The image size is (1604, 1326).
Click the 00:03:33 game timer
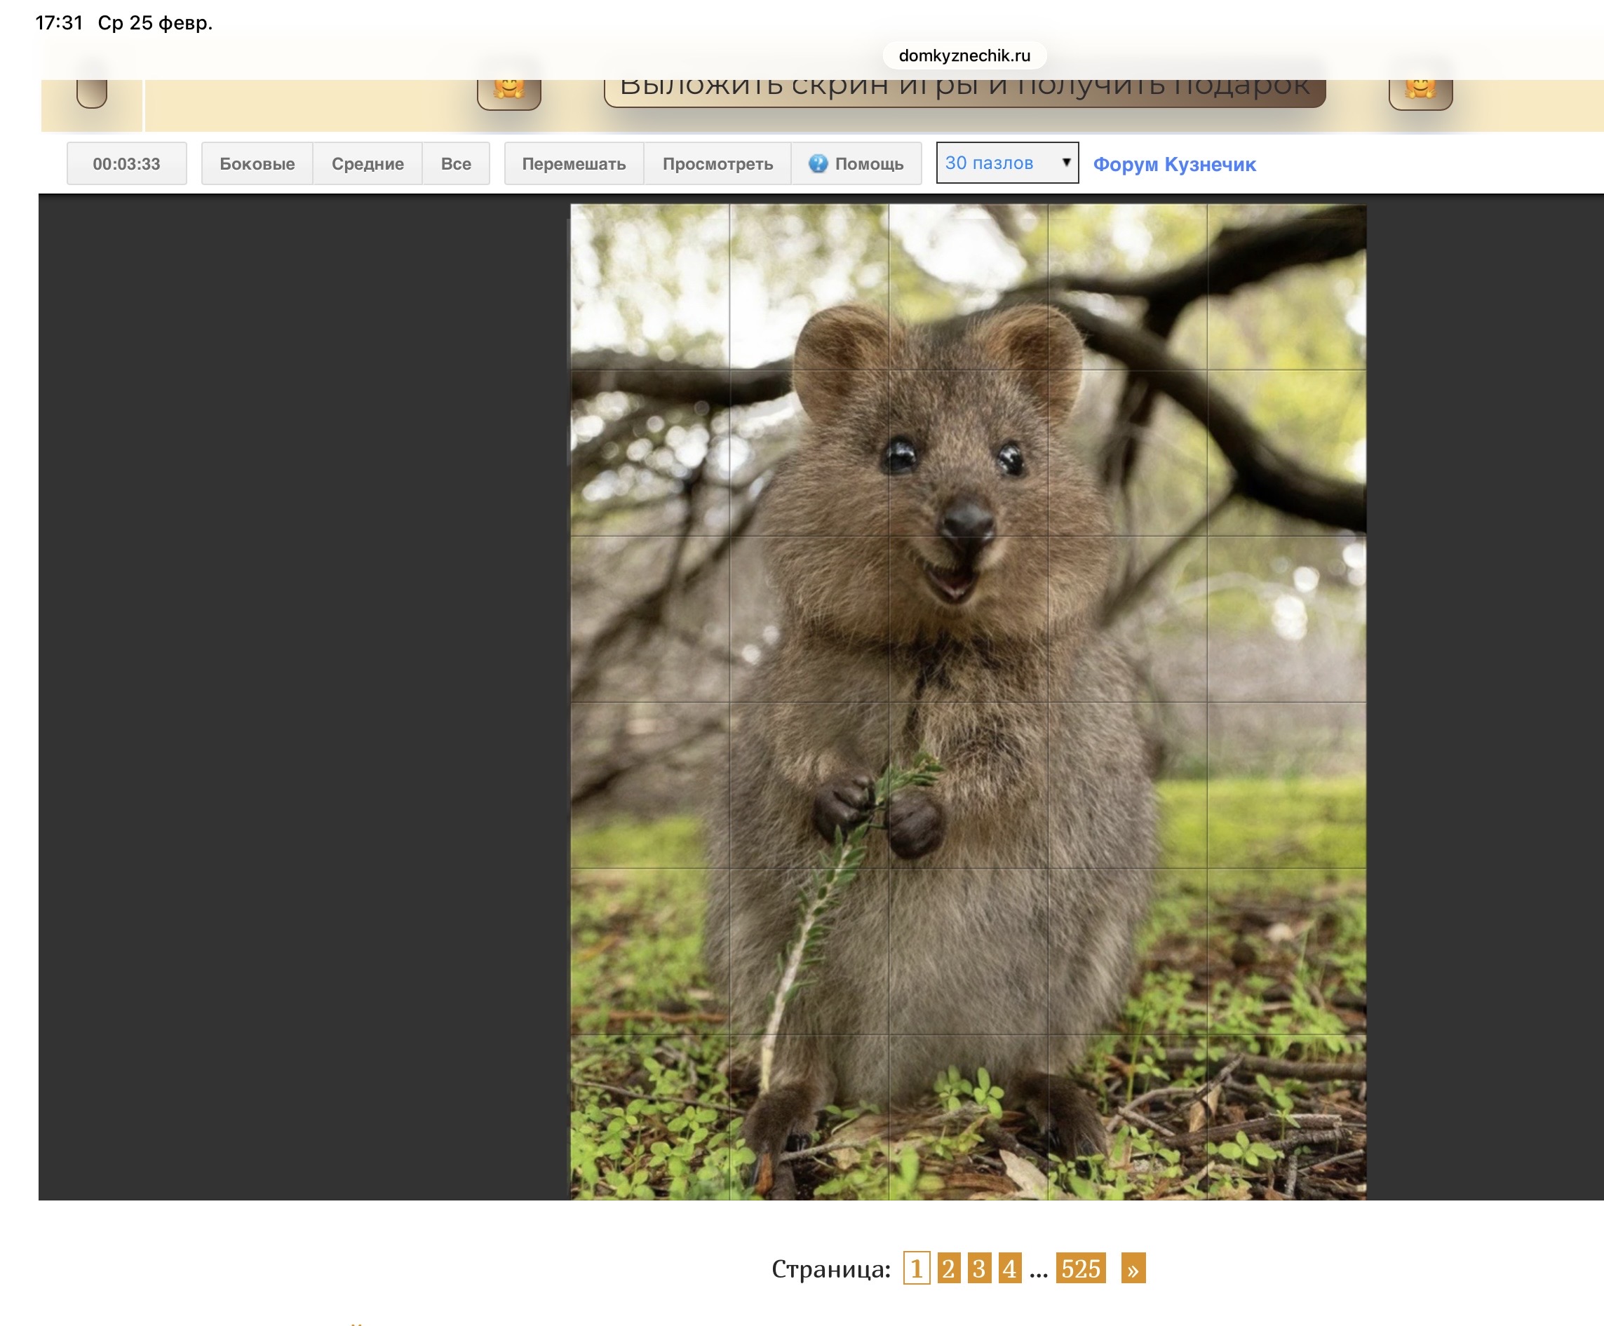[127, 163]
